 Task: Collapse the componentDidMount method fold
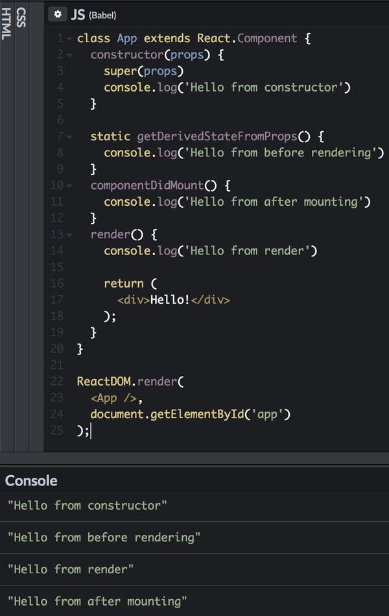68,185
